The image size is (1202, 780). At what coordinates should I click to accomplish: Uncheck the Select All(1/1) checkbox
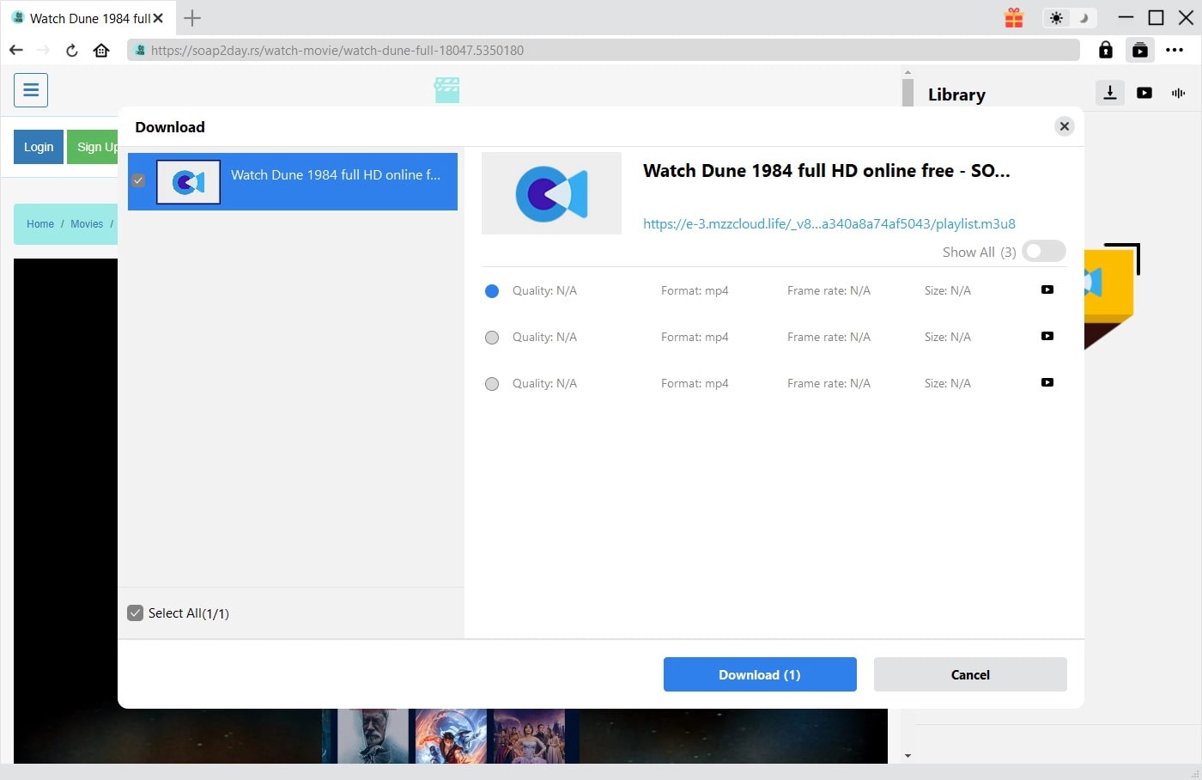[135, 612]
